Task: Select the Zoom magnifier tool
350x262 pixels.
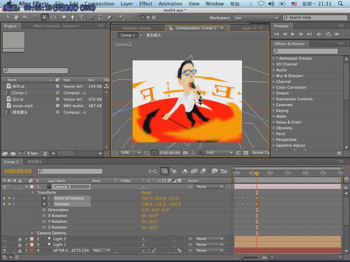Action: (x=25, y=17)
